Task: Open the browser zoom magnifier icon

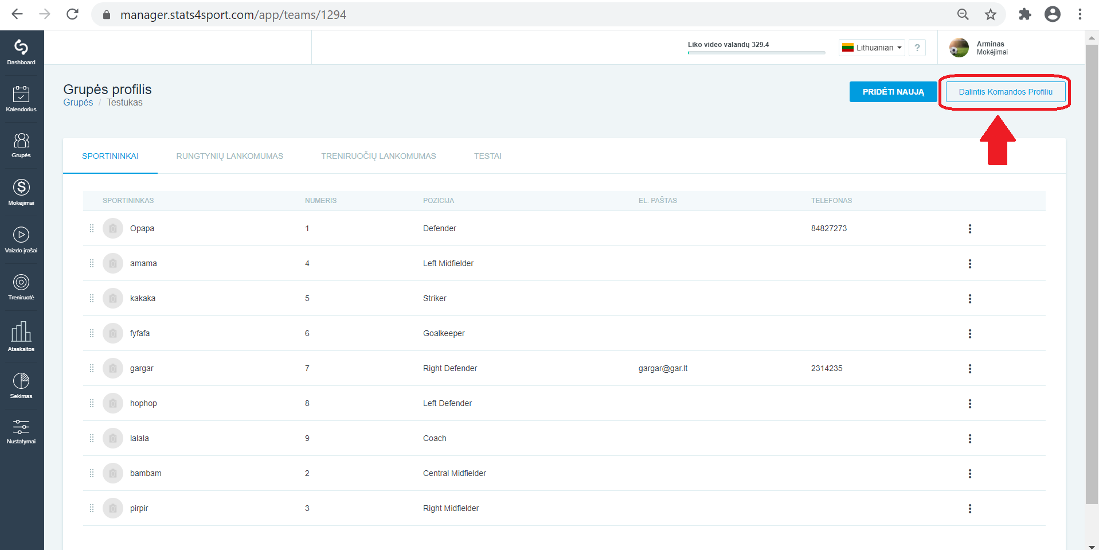Action: (x=963, y=14)
